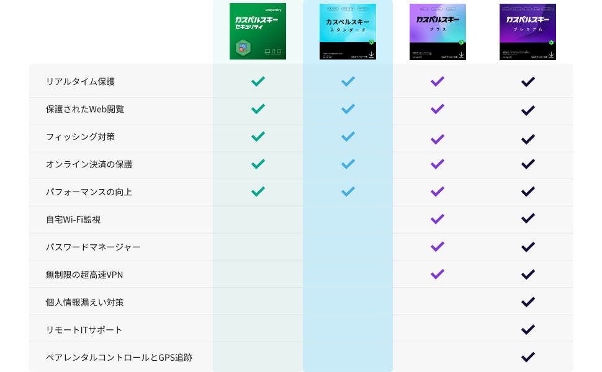The width and height of the screenshot is (602, 372).
Task: Click green checkmark in オンライン決済の保護 row
Action: coord(258,164)
